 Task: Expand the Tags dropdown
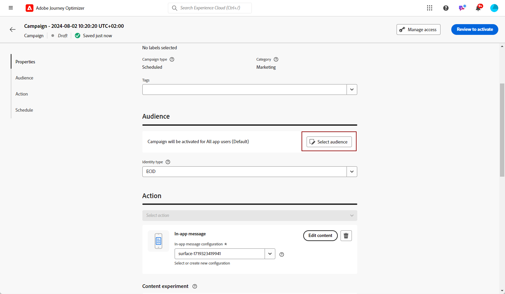[352, 90]
